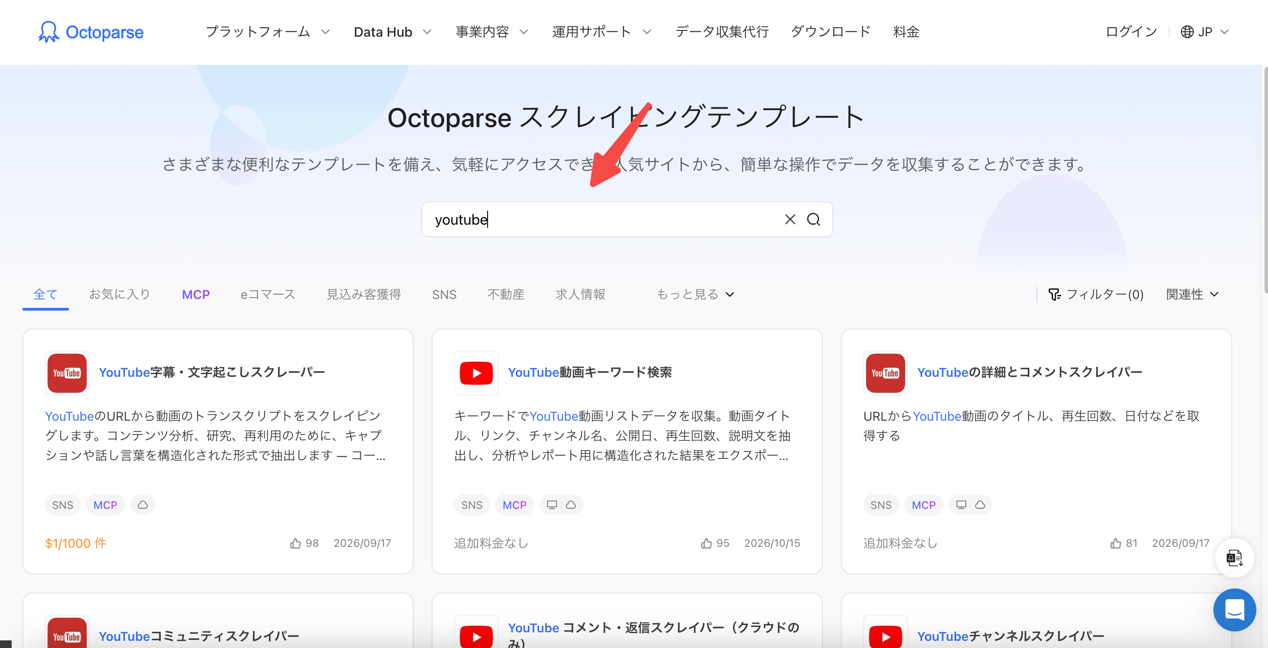The width and height of the screenshot is (1268, 648).
Task: Switch to 見込み客獲得 tab
Action: [x=364, y=294]
